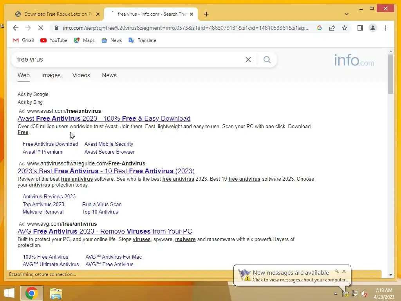Open Gmail bookmark
401x301 pixels.
(x=23, y=40)
